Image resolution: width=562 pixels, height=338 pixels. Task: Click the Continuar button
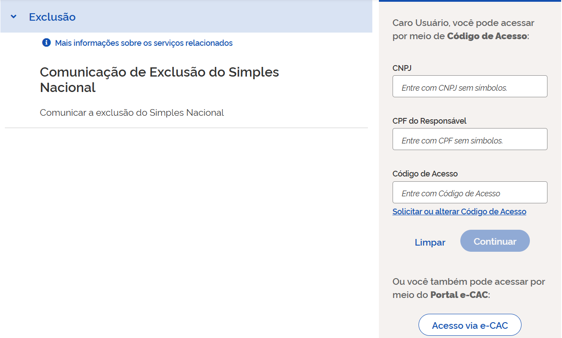[495, 241]
